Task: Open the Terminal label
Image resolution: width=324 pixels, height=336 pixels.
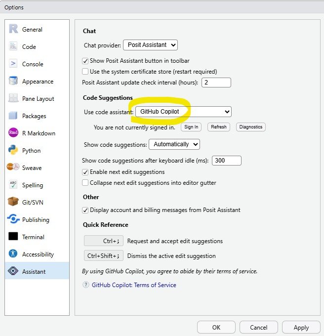Action: pyautogui.click(x=33, y=237)
